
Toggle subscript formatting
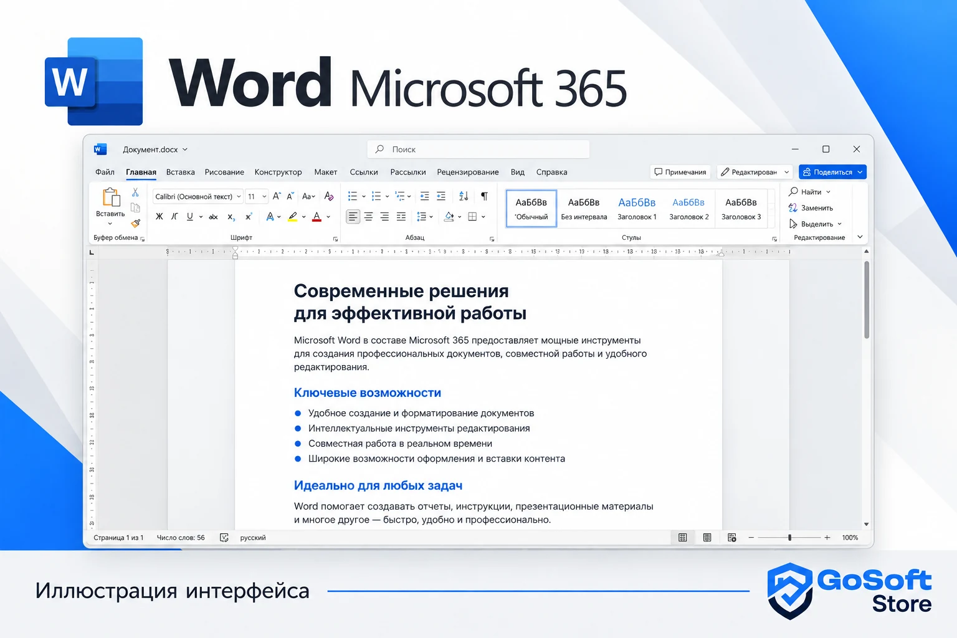[231, 217]
